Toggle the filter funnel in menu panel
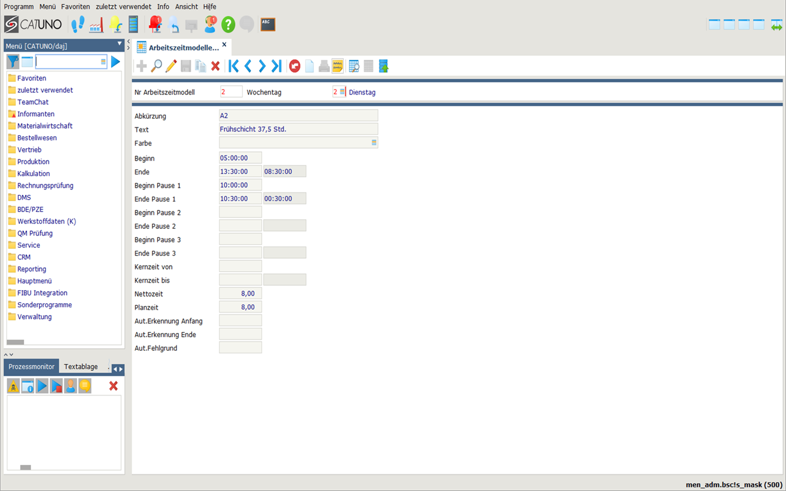Viewport: 786px width, 491px height. (13, 62)
